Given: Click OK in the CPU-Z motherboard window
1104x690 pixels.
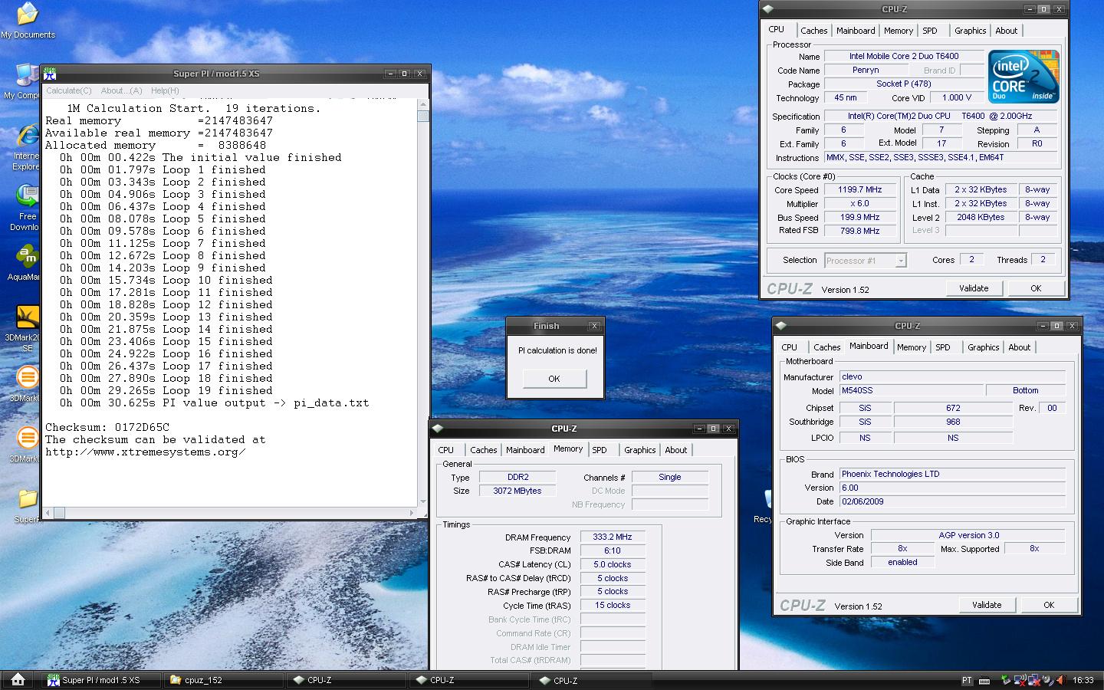Looking at the screenshot, I should point(1049,605).
